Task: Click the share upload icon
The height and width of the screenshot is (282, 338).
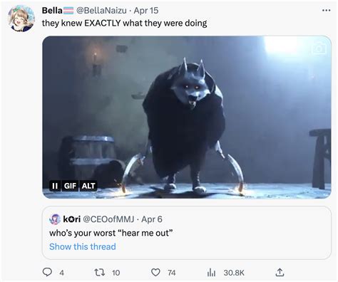Action: click(280, 272)
